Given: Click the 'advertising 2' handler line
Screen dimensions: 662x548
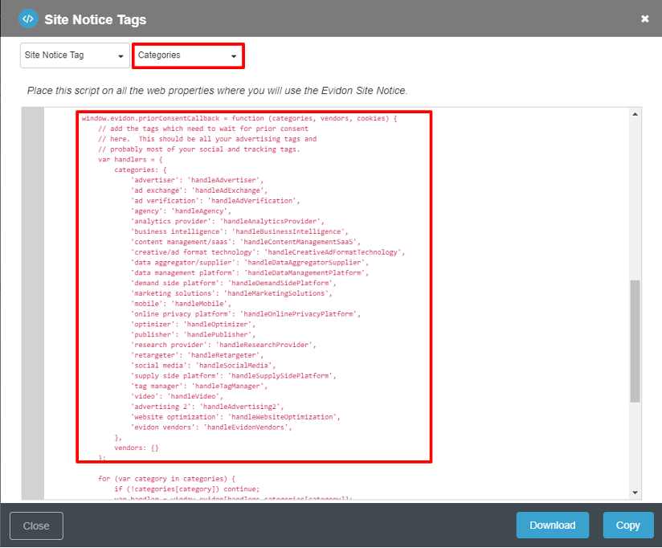Looking at the screenshot, I should click(207, 407).
